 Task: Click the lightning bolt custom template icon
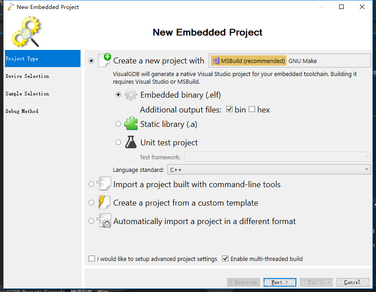(104, 202)
